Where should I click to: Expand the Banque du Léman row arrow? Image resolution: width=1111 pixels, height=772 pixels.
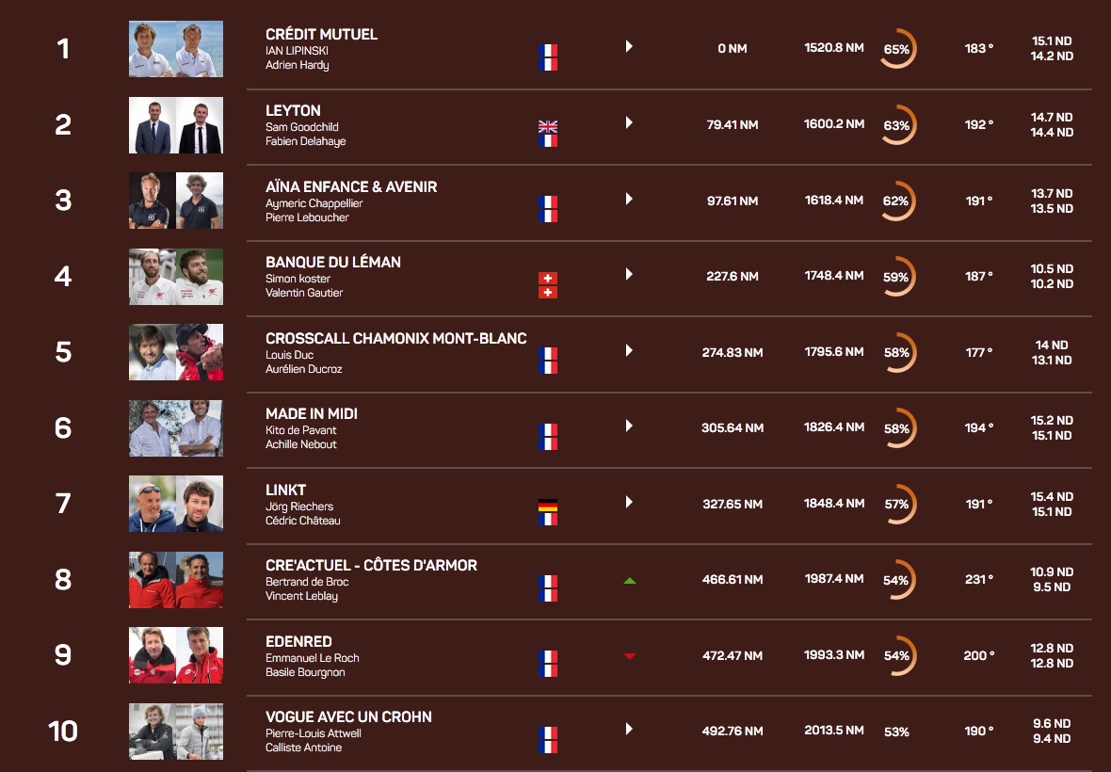tap(629, 274)
